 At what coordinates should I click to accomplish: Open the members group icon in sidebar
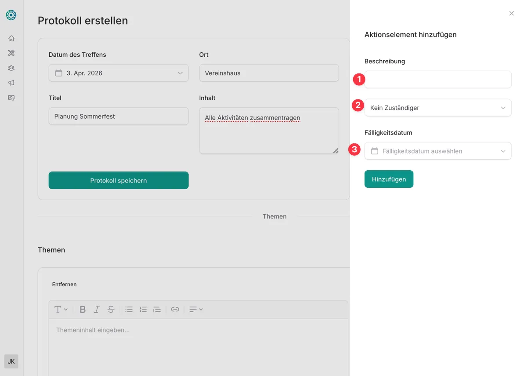click(x=11, y=68)
